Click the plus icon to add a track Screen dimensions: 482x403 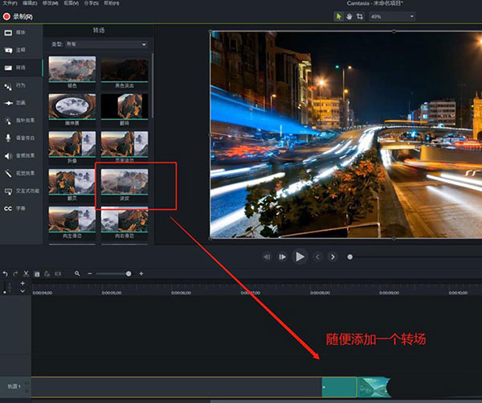tap(22, 284)
